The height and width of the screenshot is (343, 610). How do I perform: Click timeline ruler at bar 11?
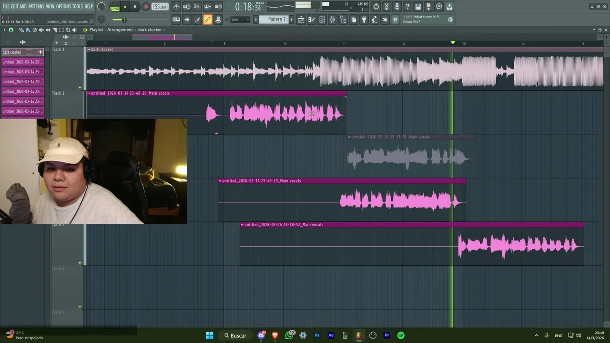344,43
